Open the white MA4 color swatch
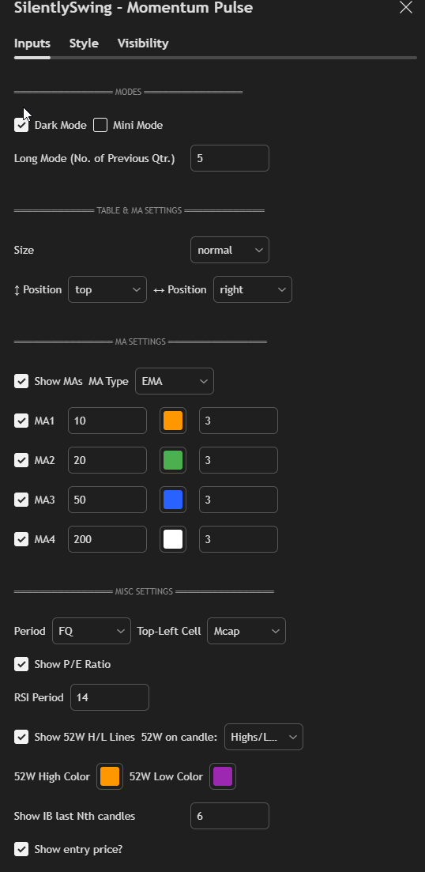Screen dimensions: 425x872 coord(173,539)
